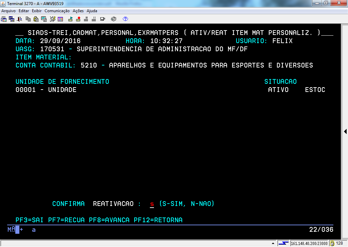Click the small up arrow in status bar
348x247 pixels.
(273, 243)
